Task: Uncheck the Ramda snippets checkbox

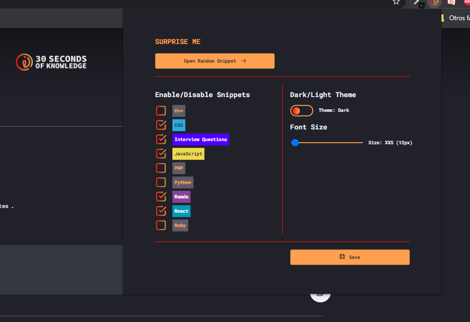Action: click(161, 197)
